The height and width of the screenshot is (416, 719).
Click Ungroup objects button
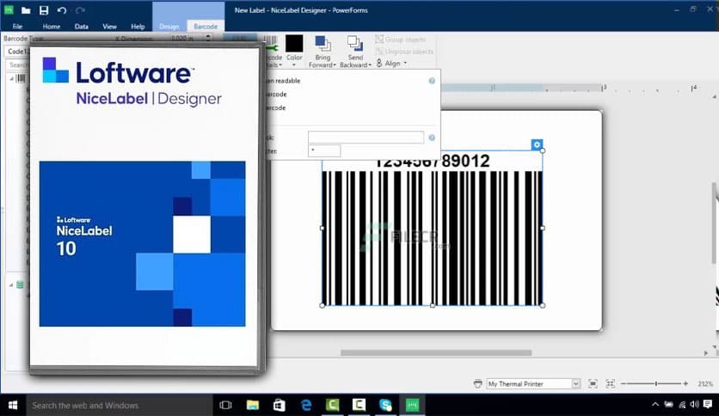(404, 52)
